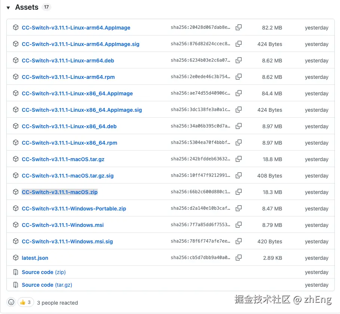Screen dimensions: 340x314
Task: Select hash text sha256:cb5d7dbb9a40a0…
Action: [x=200, y=258]
